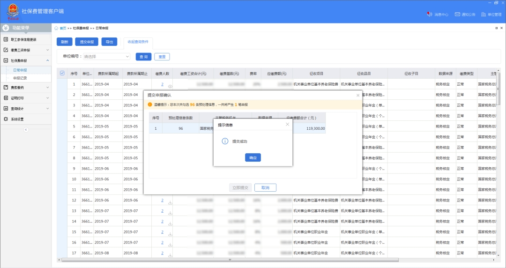Click 确定 in the success dialog
The image size is (506, 268).
coord(253,158)
